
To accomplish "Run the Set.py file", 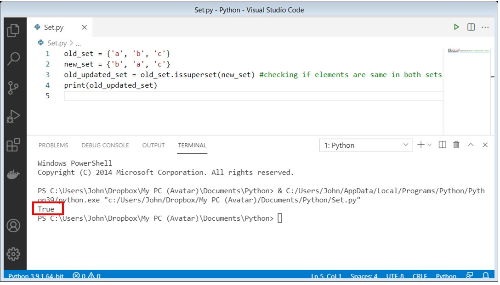I will [x=456, y=27].
